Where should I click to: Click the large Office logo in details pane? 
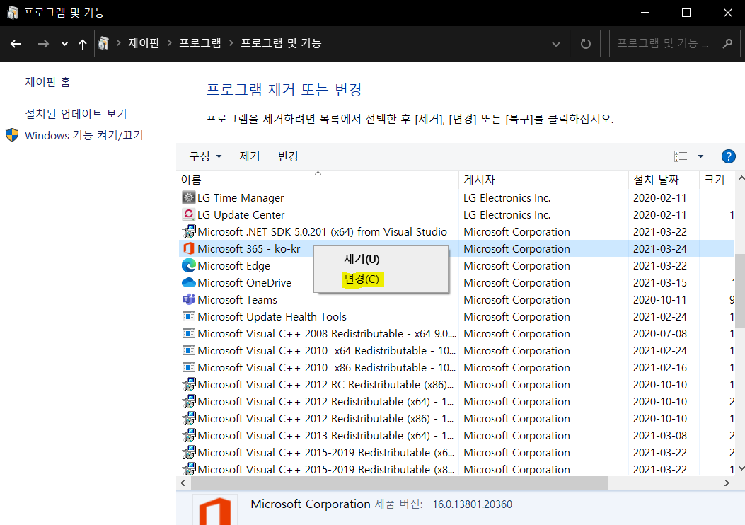coord(215,511)
